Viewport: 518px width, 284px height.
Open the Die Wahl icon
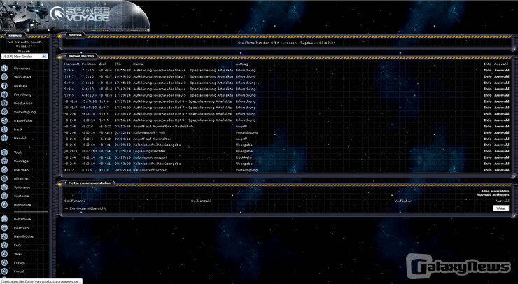tap(4, 170)
